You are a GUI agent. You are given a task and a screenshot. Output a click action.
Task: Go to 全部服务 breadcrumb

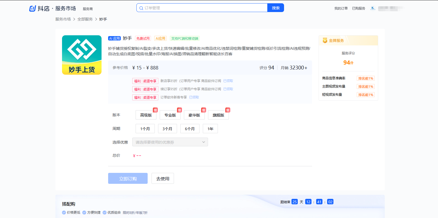[85, 19]
